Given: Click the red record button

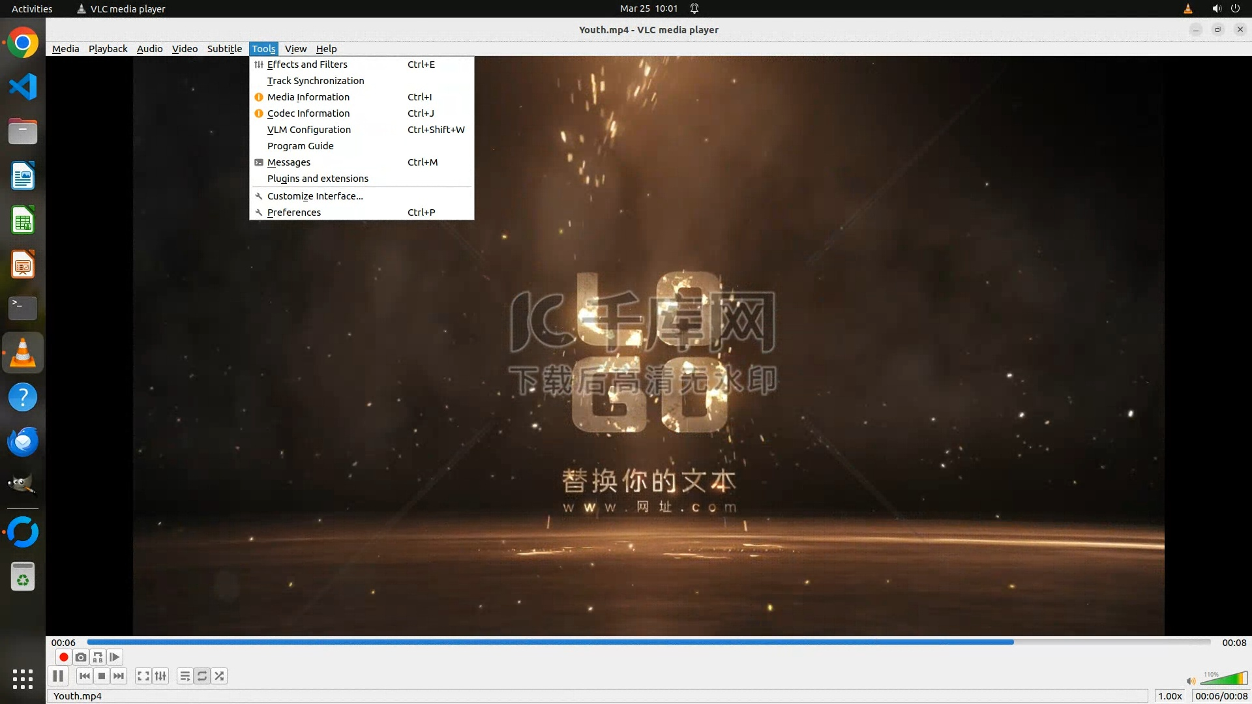Looking at the screenshot, I should click(63, 657).
